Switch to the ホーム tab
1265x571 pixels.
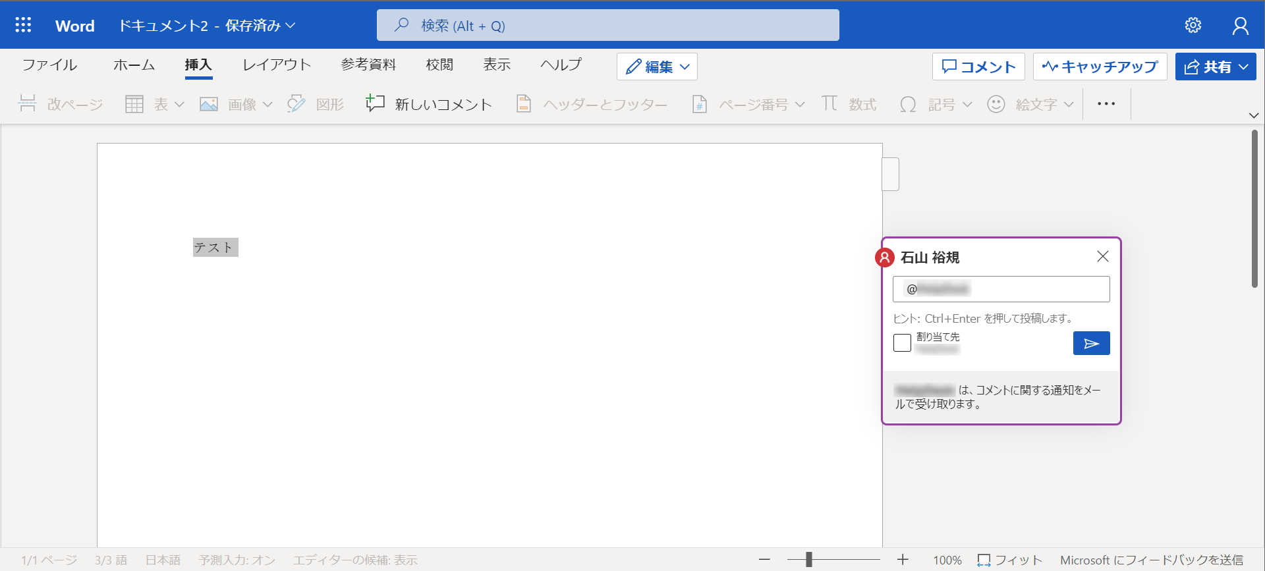click(x=134, y=65)
